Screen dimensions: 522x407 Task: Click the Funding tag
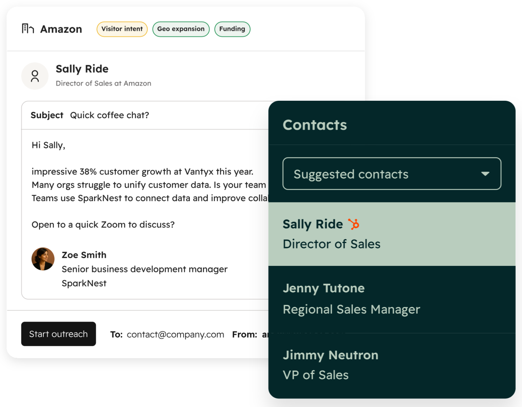coord(232,29)
